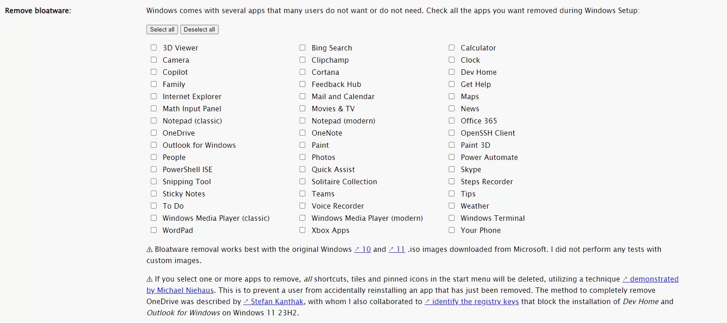Tick the Maps checkbox
This screenshot has width=727, height=323.
pyautogui.click(x=452, y=96)
